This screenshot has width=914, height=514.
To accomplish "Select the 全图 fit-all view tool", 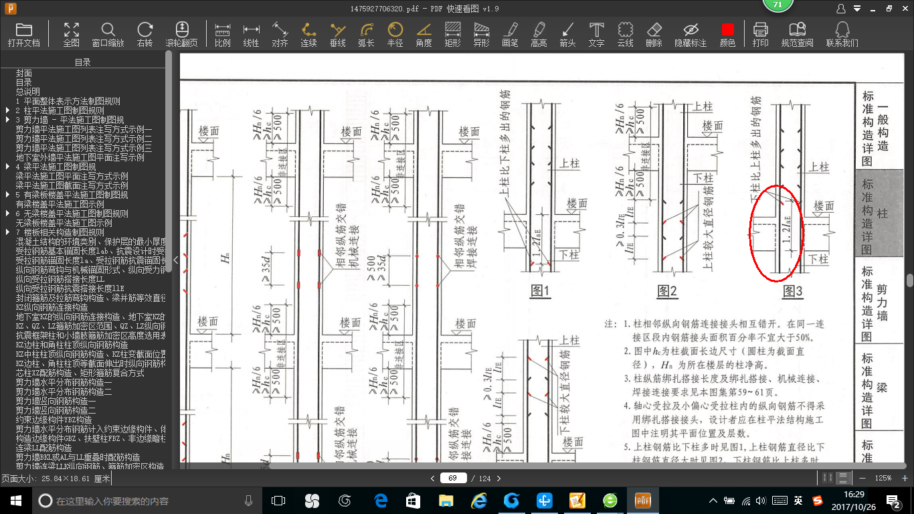I will [72, 34].
